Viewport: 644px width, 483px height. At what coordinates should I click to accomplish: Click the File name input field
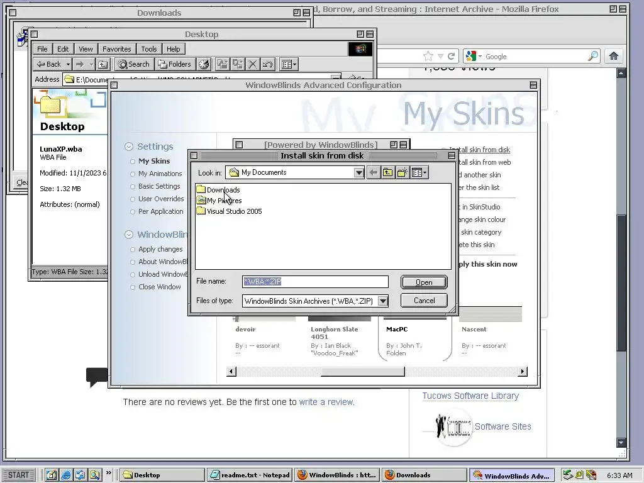(315, 281)
